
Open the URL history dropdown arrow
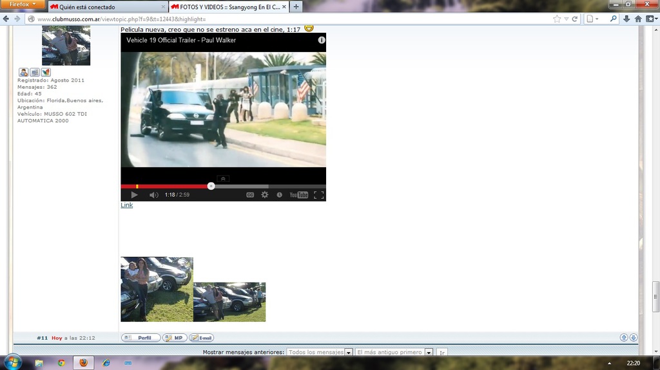566,19
